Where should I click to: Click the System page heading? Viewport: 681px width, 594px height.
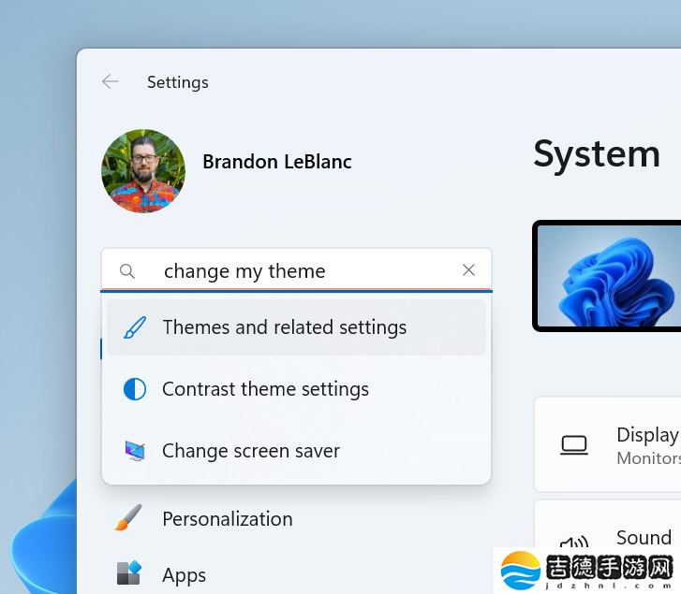point(597,154)
